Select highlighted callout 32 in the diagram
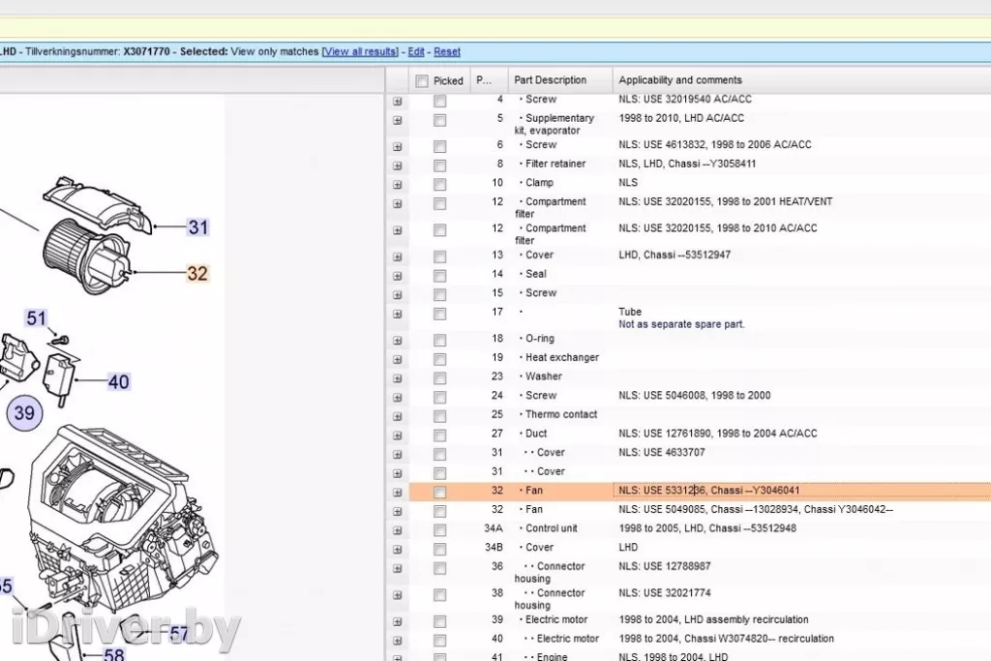The height and width of the screenshot is (661, 991). (x=197, y=273)
